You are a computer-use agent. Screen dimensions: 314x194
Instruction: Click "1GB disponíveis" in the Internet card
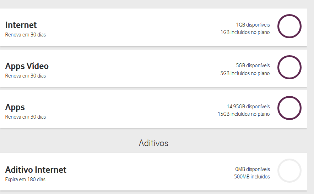point(253,25)
